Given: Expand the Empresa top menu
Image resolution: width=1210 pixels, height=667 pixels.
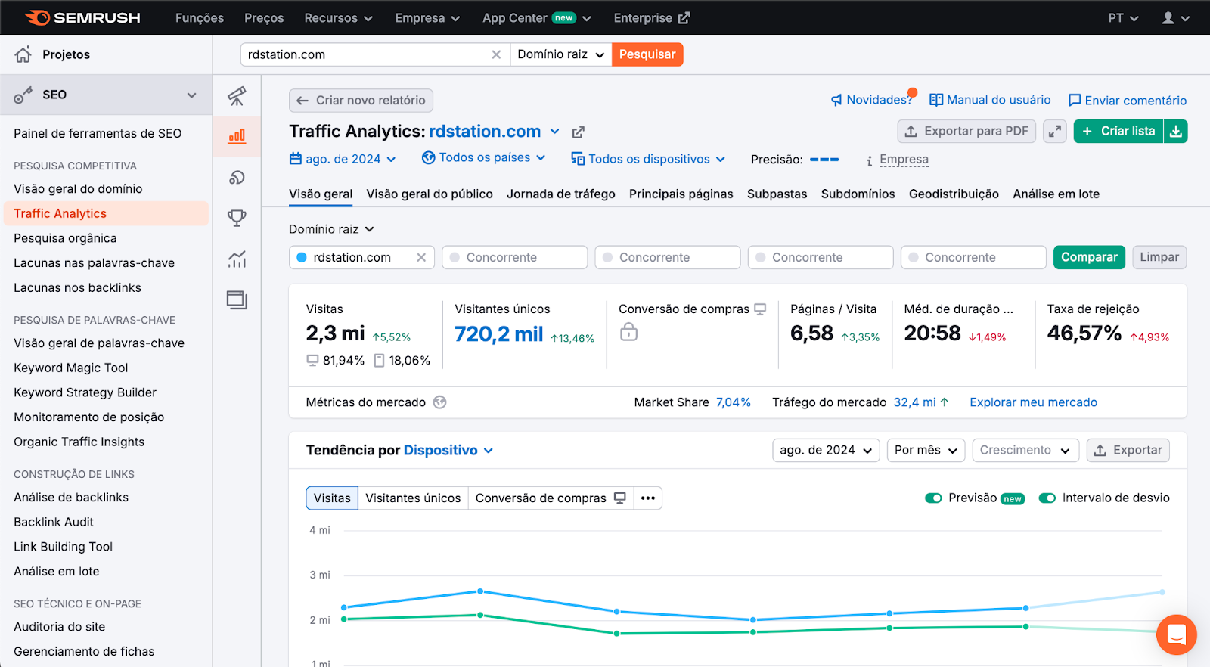Looking at the screenshot, I should click(x=427, y=18).
